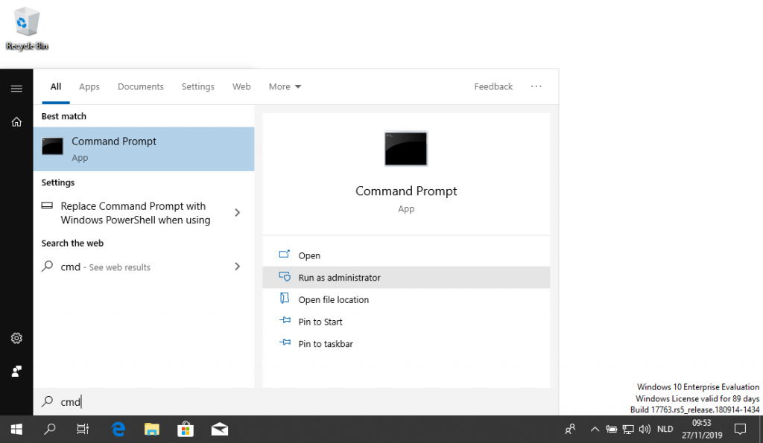
Task: Click the magnifier icon beside cmd web result
Action: 47,266
